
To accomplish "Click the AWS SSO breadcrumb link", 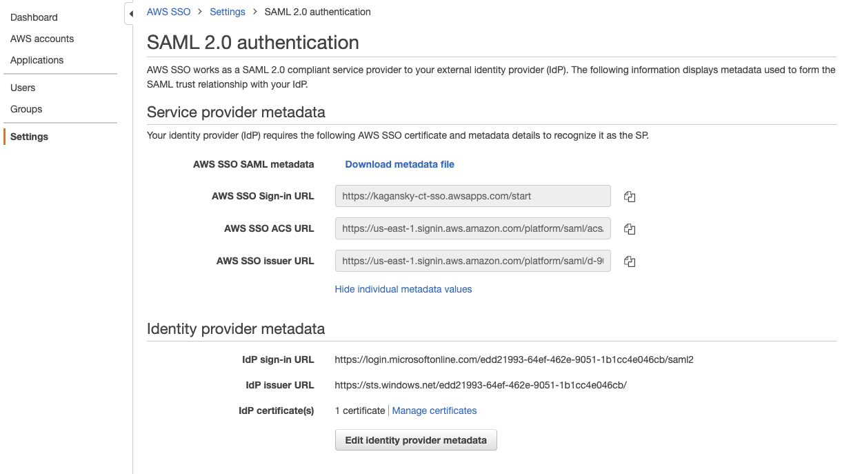I will (169, 12).
